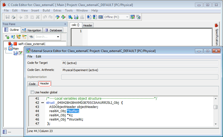
Task: Open the Search dropdown arrow in Tree Pane
Action: pyautogui.click(x=58, y=37)
